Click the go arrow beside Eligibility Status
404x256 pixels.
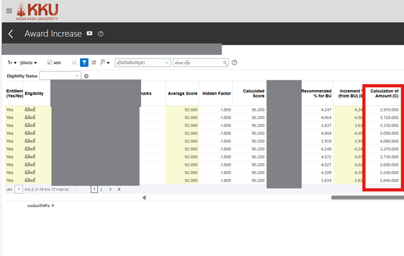pos(86,76)
